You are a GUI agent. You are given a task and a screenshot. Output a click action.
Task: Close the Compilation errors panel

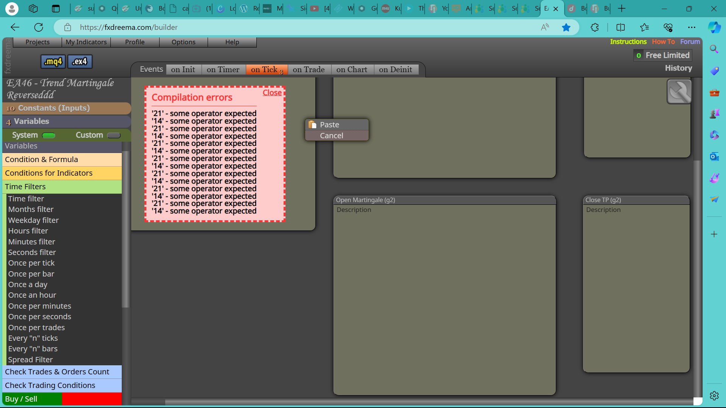pyautogui.click(x=272, y=93)
